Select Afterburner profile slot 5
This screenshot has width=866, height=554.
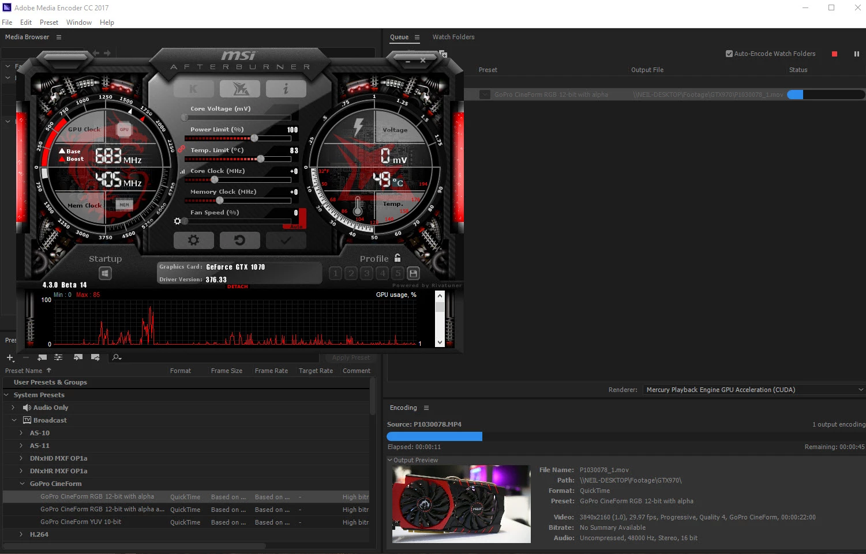pos(398,273)
